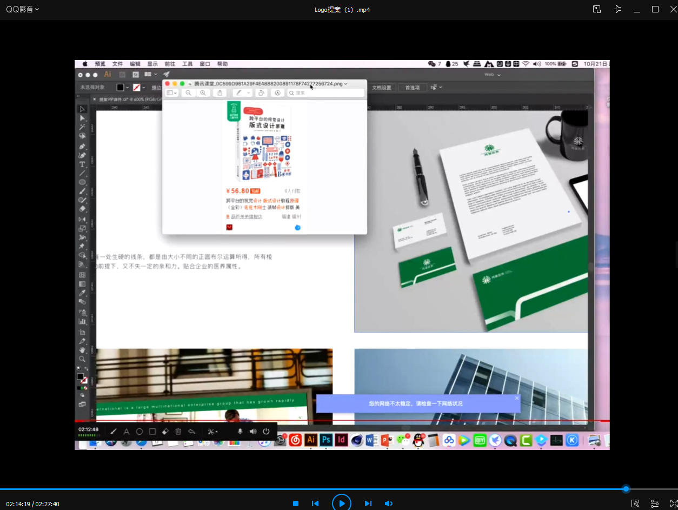This screenshot has height=510, width=678.
Task: Switch to mini picture-in-picture mode
Action: pos(597,9)
